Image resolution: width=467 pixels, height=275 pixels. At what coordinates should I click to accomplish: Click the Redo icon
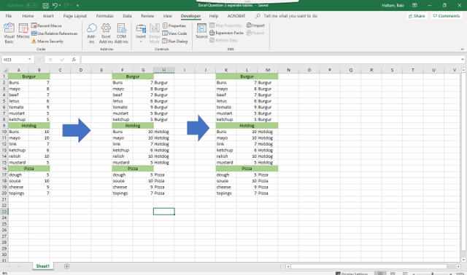pos(66,5)
